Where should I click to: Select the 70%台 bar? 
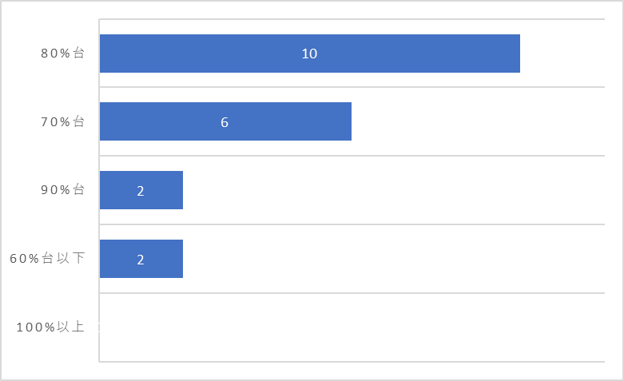[225, 121]
